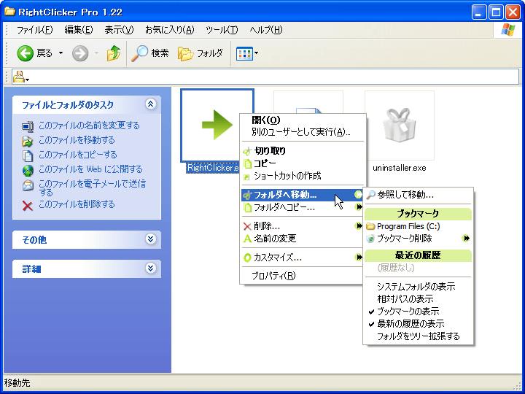This screenshot has height=394, width=525.
Task: Click the globe Web publish icon
Action: (28, 171)
